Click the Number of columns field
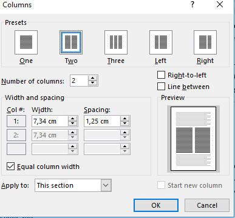The width and height of the screenshot is (235, 218). tap(79, 81)
